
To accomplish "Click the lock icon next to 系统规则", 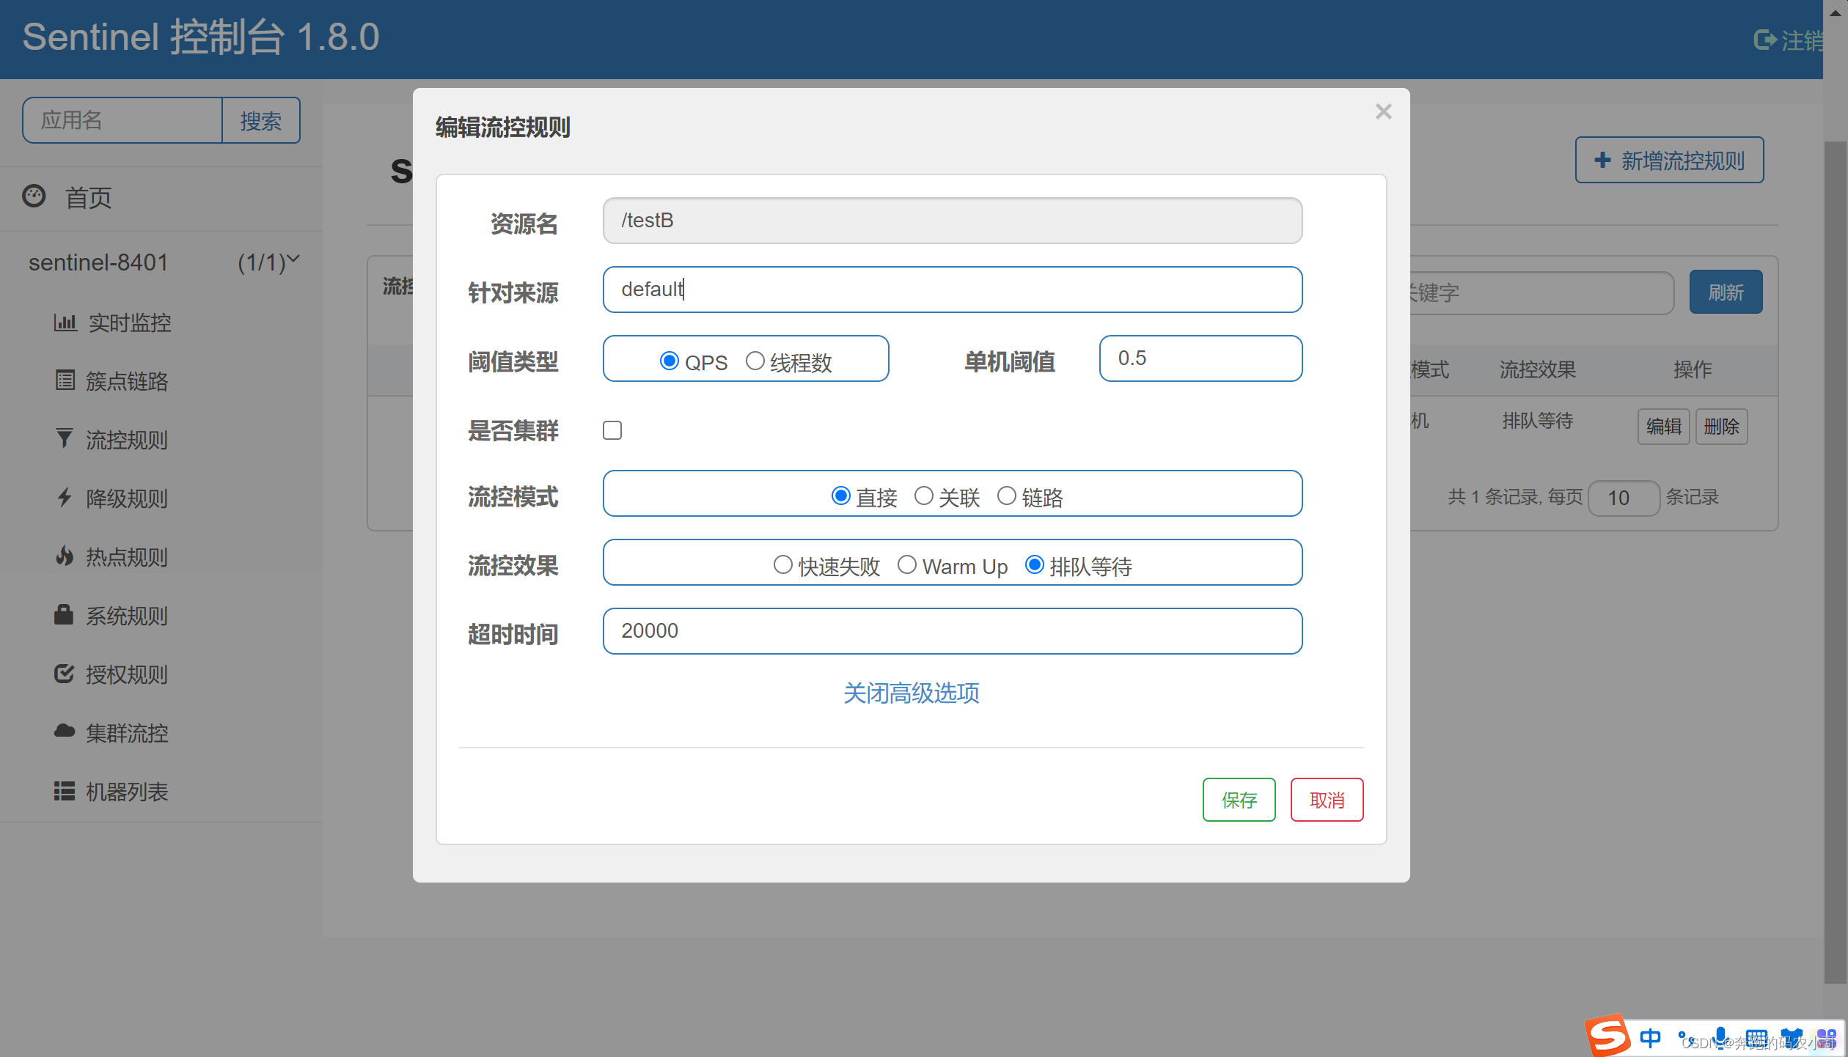I will coord(64,614).
